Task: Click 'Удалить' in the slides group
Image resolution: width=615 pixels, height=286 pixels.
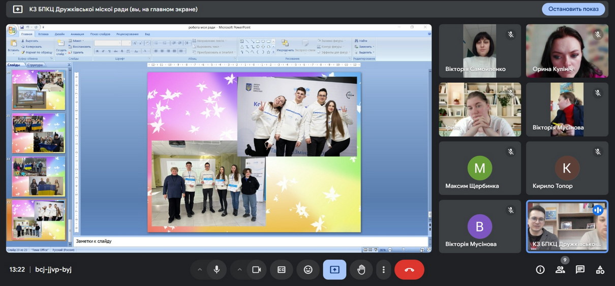Action: pos(76,52)
